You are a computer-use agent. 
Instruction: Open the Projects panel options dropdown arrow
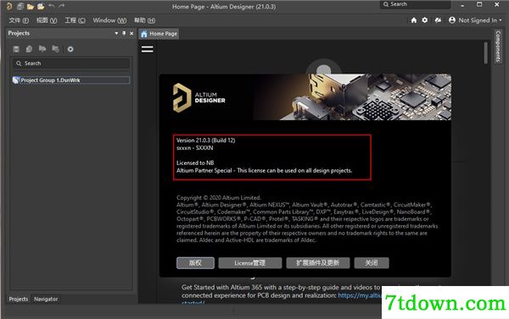(116, 33)
